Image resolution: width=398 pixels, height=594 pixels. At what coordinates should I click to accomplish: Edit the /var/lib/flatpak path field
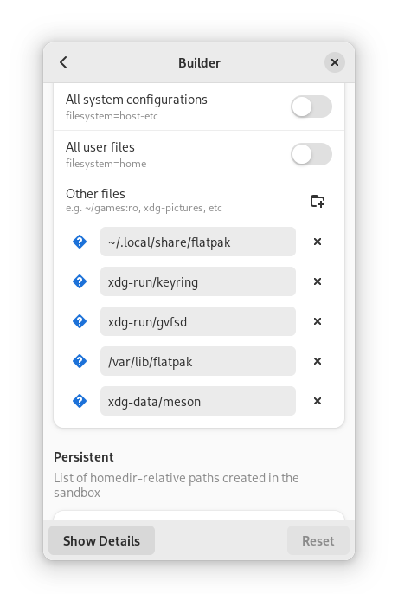(x=198, y=361)
